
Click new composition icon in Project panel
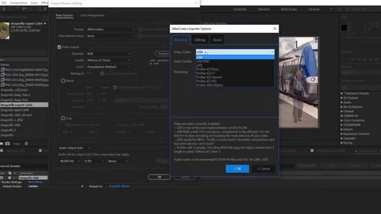8,144
